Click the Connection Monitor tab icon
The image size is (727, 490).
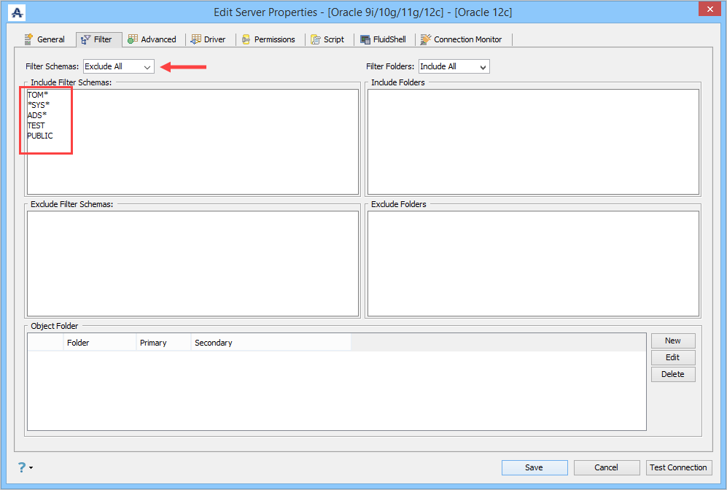(426, 39)
